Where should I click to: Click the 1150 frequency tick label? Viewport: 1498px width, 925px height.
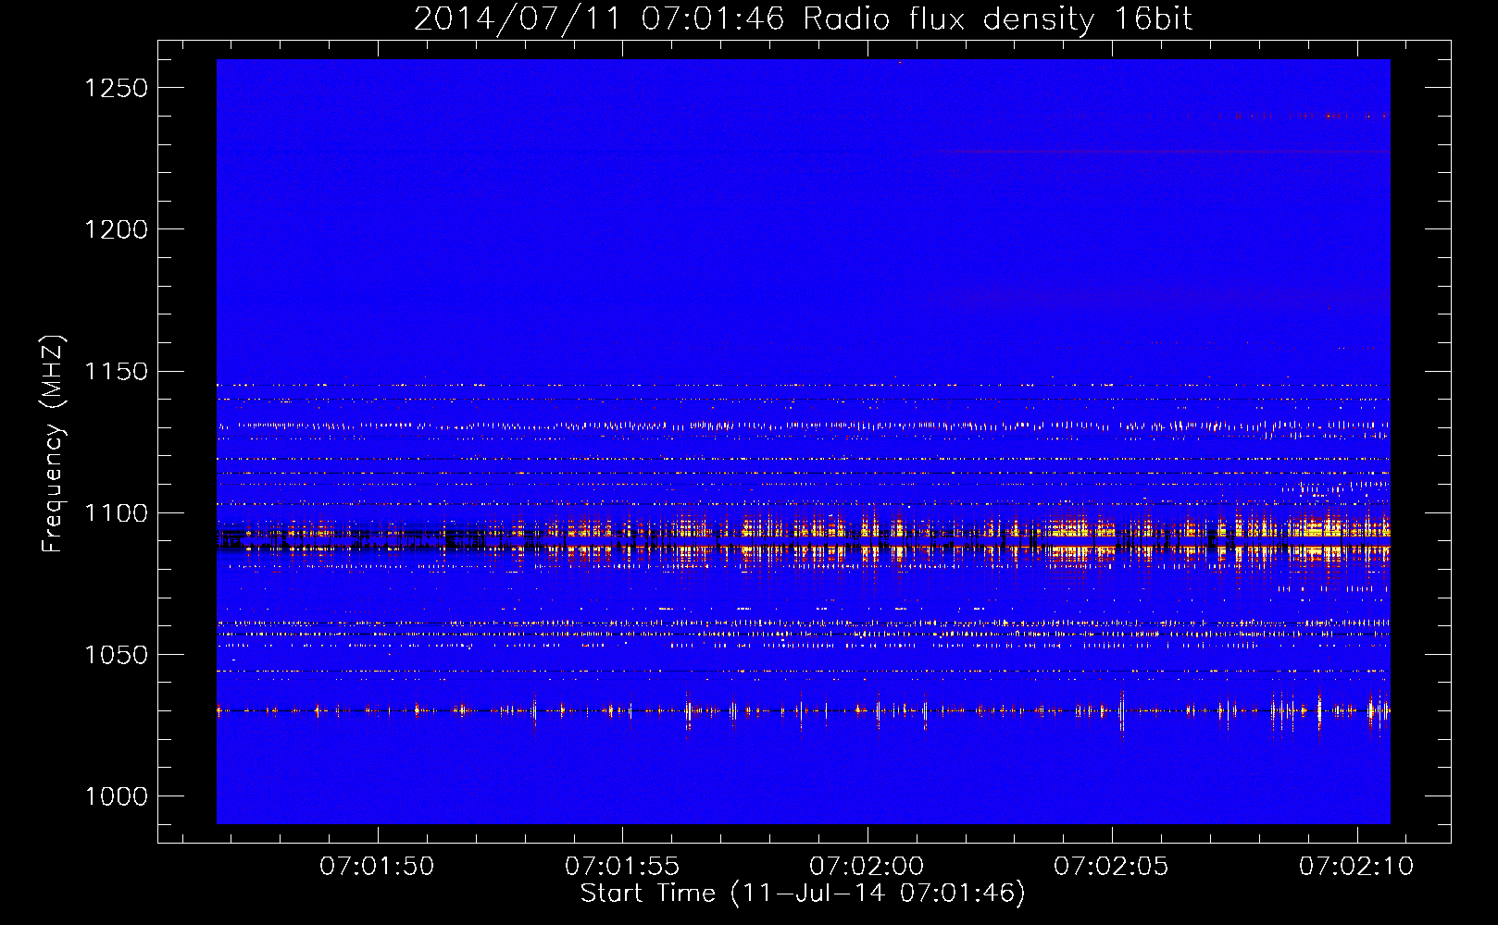tap(117, 372)
